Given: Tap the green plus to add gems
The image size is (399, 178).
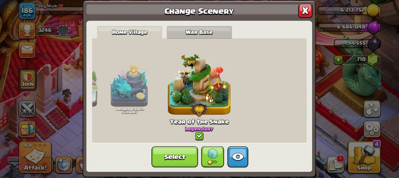Looking at the screenshot, I should pyautogui.click(x=338, y=60).
